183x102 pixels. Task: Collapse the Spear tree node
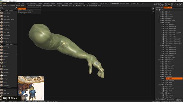click(x=159, y=93)
